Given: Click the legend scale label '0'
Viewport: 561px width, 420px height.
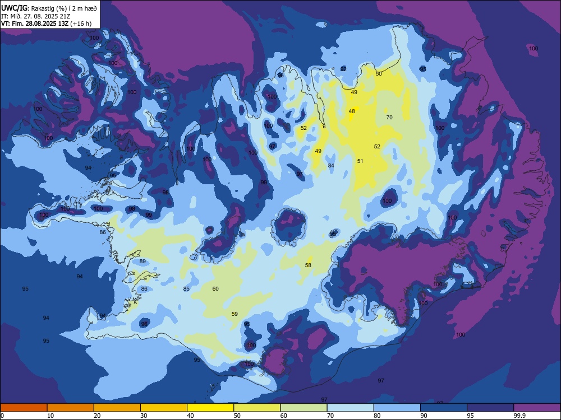Looking at the screenshot, I should coord(2,416).
